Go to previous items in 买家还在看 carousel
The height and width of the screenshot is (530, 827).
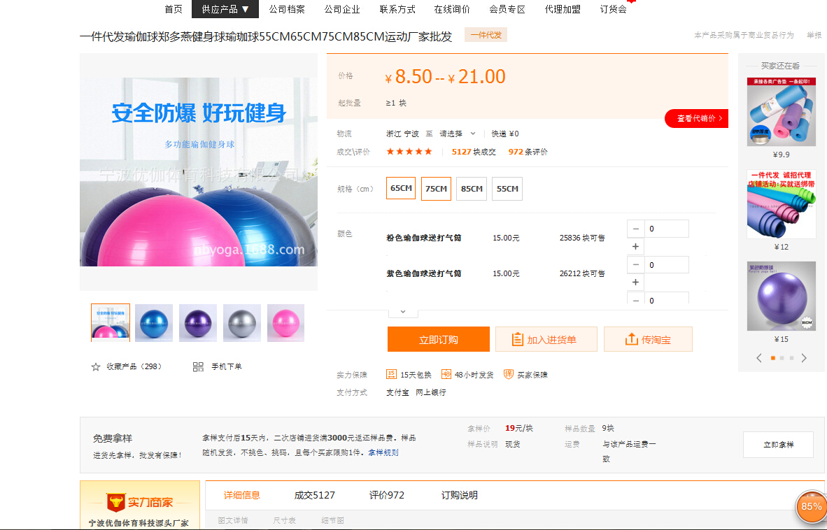pos(759,358)
